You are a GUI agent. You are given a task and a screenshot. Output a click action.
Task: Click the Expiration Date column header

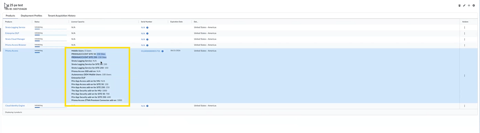pos(176,22)
